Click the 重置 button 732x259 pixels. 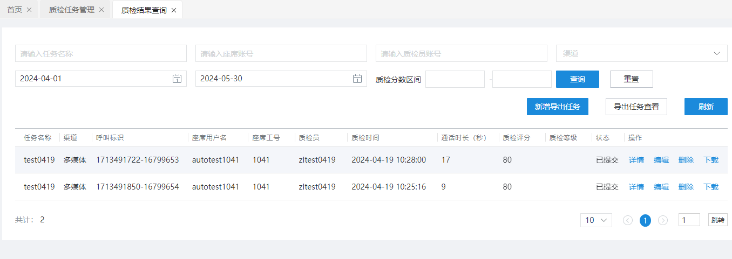[x=632, y=79]
